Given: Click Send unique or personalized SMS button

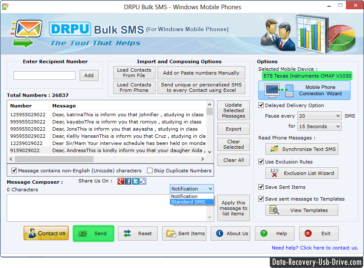Looking at the screenshot, I should (201, 87).
